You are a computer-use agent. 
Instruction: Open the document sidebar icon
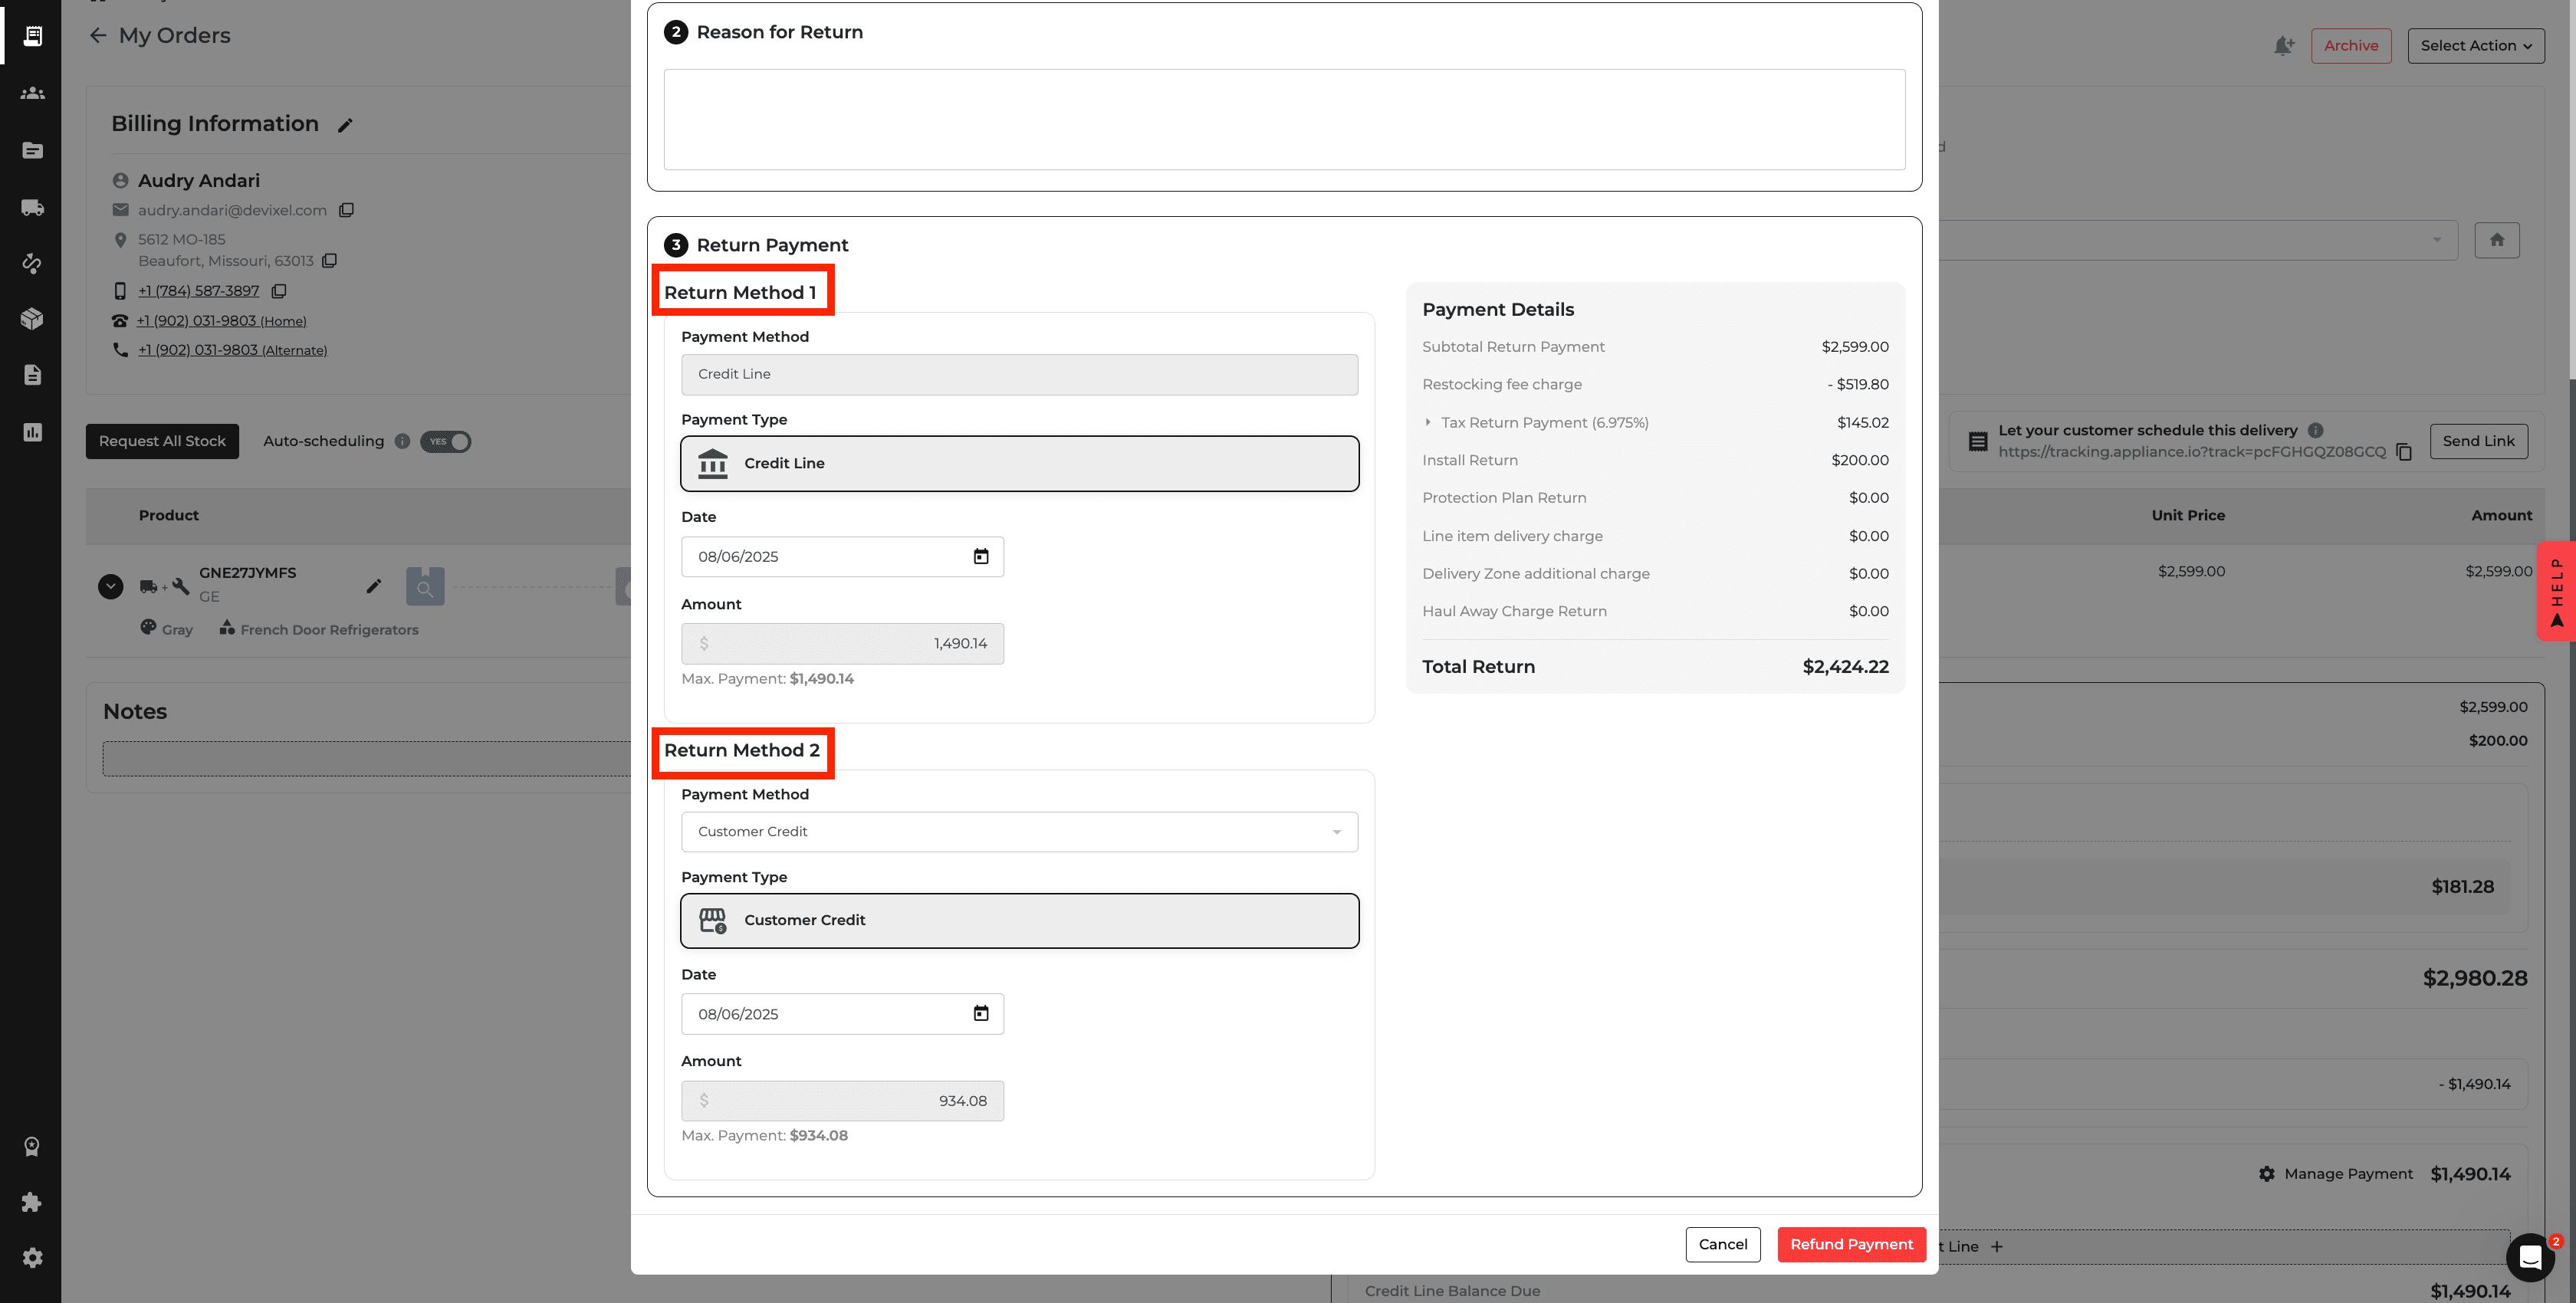tap(32, 375)
